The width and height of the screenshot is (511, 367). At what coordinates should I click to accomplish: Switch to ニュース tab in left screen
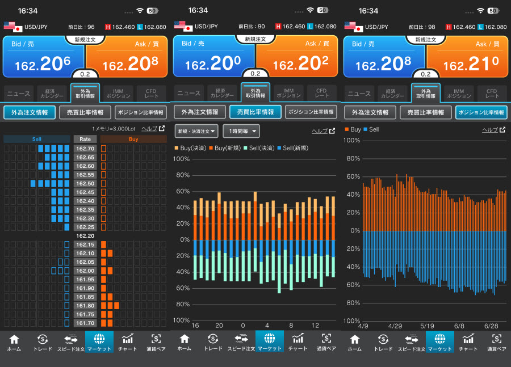19,94
